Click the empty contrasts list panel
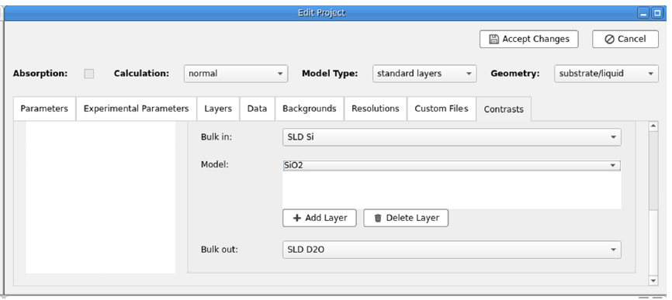The width and height of the screenshot is (672, 300). point(101,198)
